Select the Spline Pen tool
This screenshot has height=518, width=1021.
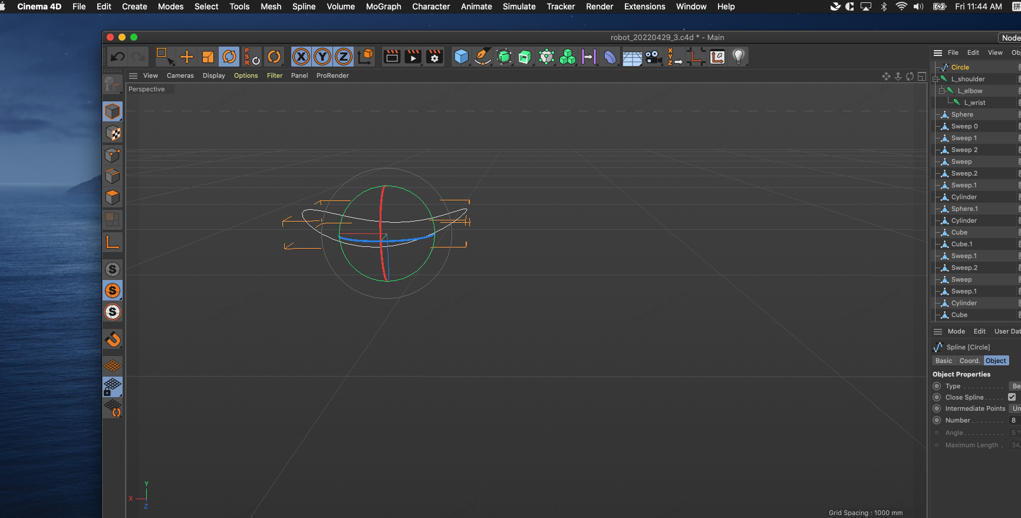pos(483,57)
